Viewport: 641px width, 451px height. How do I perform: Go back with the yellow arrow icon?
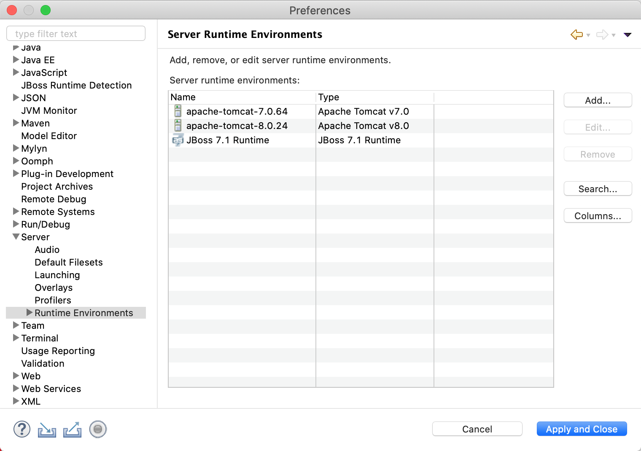[x=576, y=35]
